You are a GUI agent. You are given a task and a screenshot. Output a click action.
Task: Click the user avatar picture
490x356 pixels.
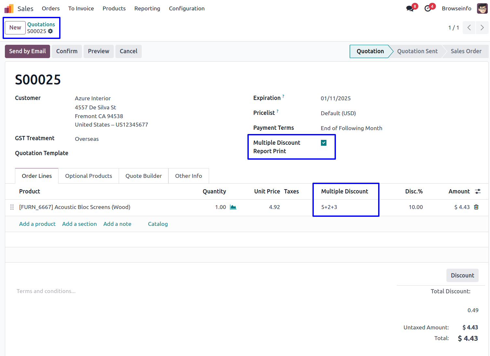point(482,8)
